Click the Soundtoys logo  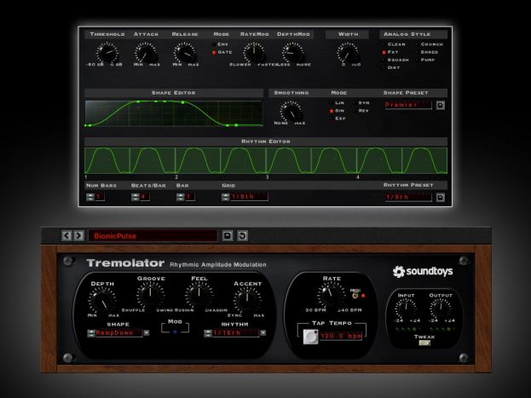point(428,272)
